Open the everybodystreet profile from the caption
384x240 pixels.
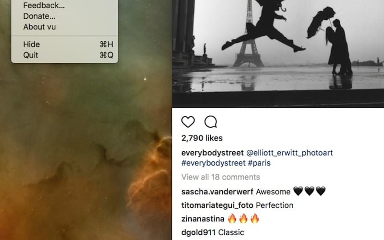[x=212, y=153]
